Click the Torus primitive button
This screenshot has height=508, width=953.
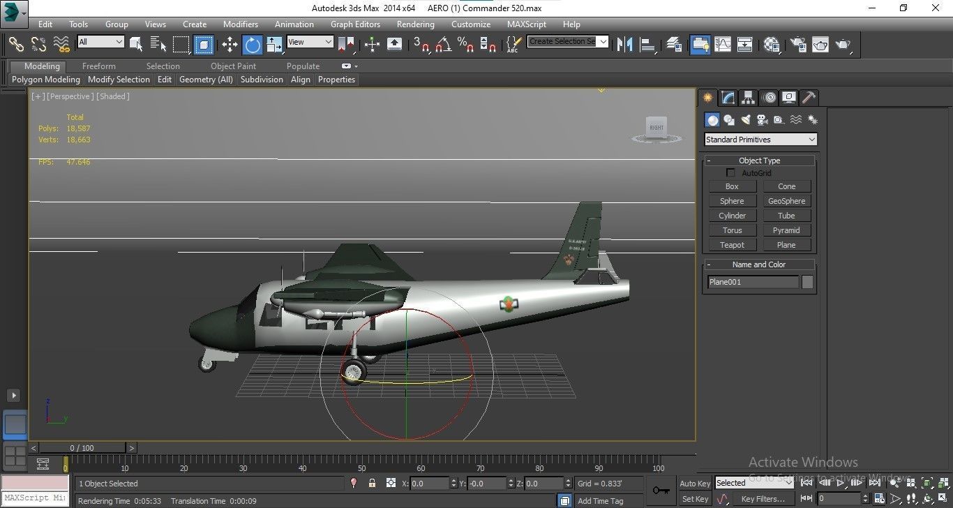pyautogui.click(x=732, y=230)
